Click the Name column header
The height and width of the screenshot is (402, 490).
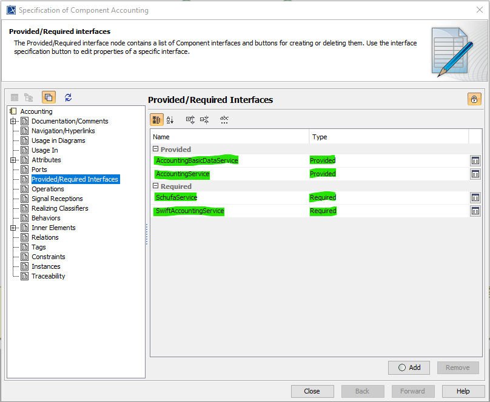click(x=229, y=137)
